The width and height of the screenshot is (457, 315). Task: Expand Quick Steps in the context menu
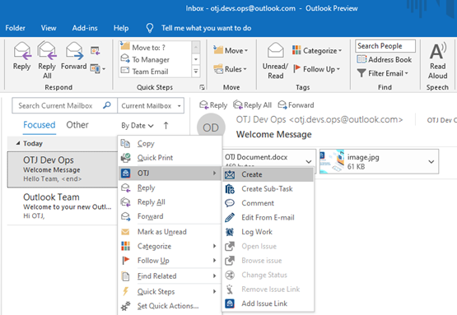point(170,291)
